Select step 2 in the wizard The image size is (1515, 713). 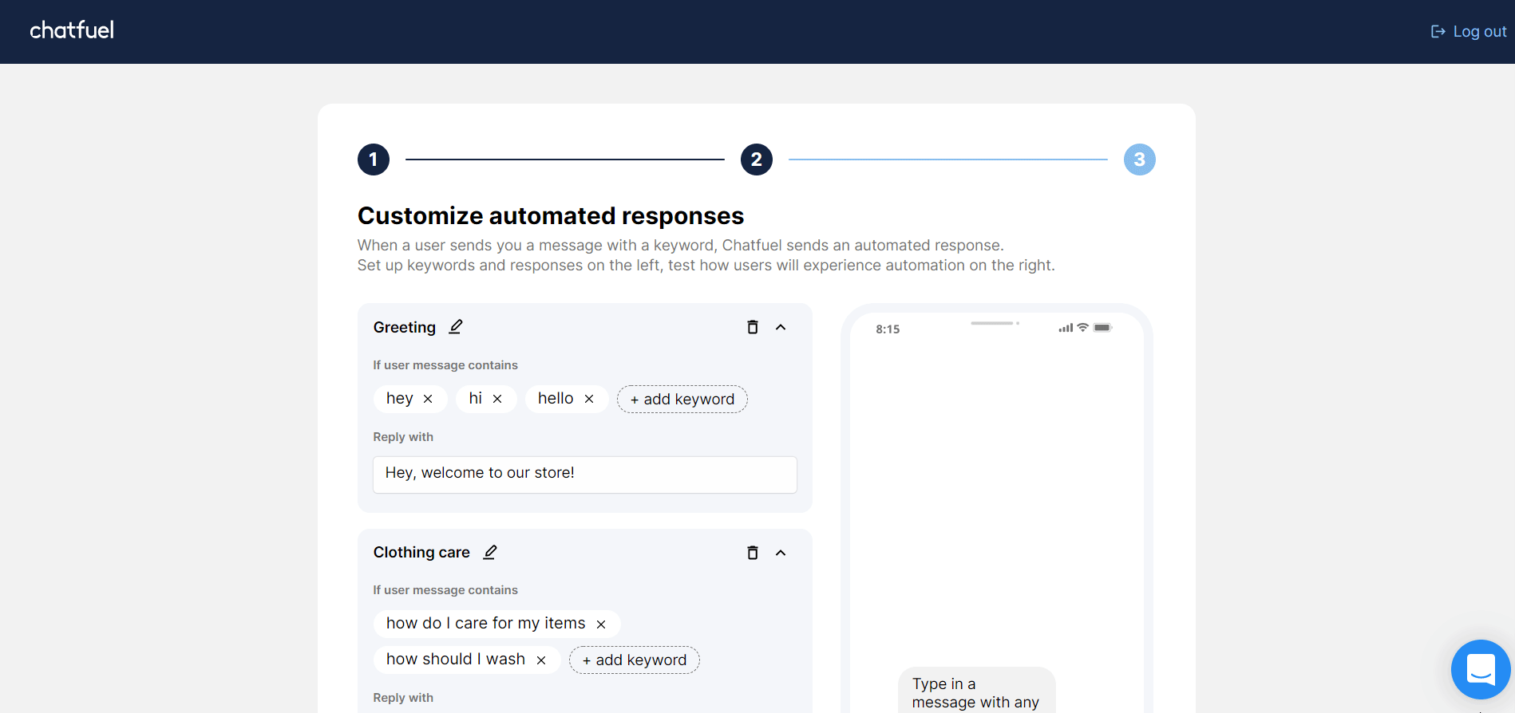[x=756, y=160]
